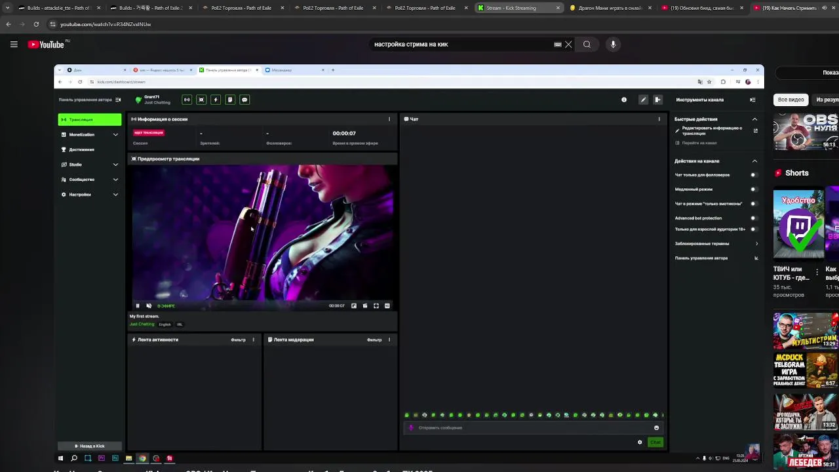Click the Just Chatting category tag
839x472 pixels.
pos(142,324)
